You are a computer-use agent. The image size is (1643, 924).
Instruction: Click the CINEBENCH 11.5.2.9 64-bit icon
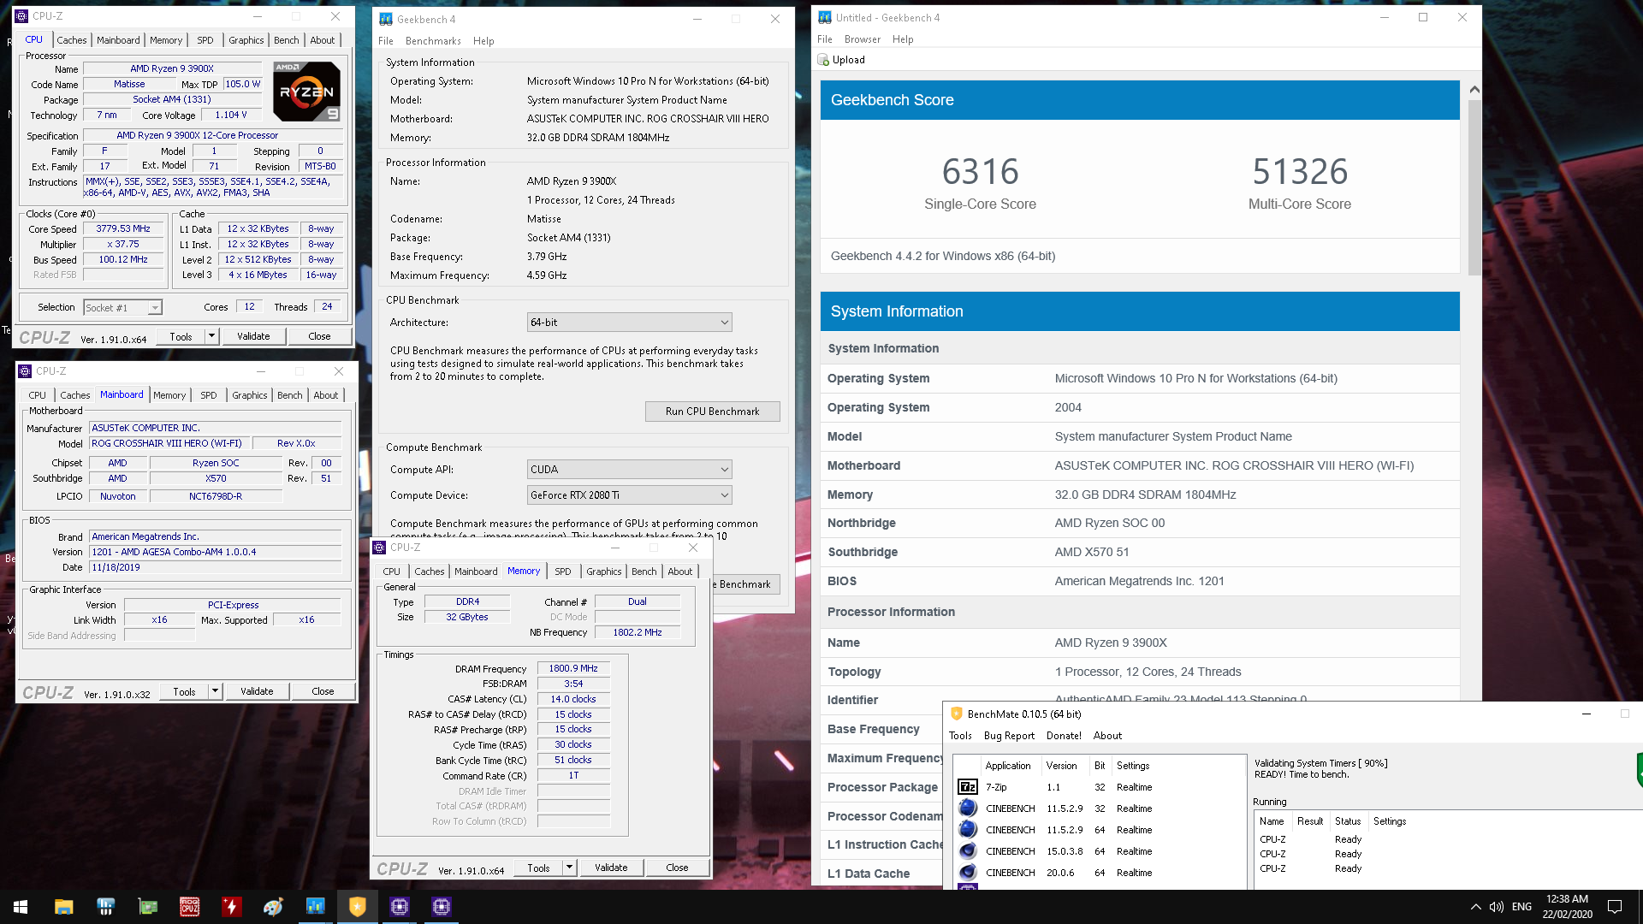[968, 830]
